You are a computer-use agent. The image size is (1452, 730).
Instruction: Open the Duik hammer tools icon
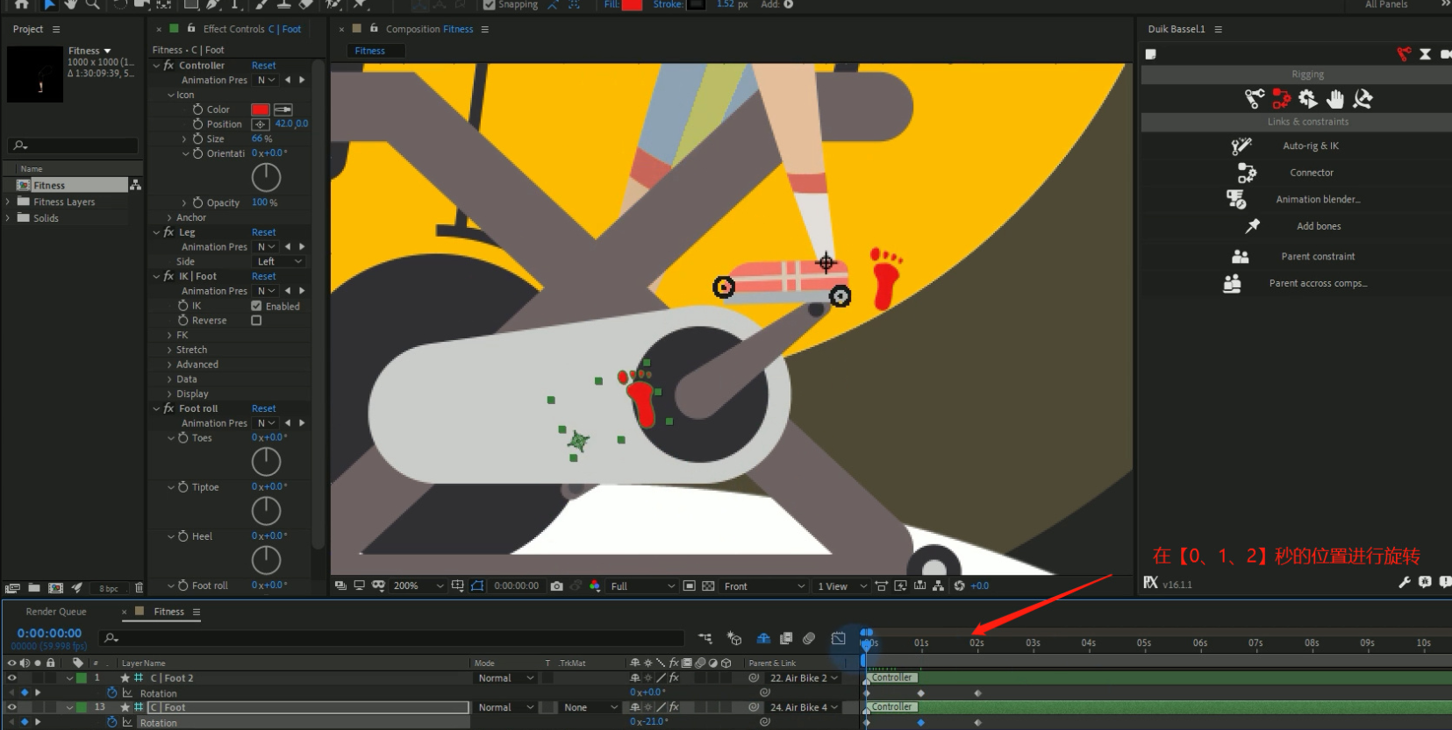click(1363, 99)
